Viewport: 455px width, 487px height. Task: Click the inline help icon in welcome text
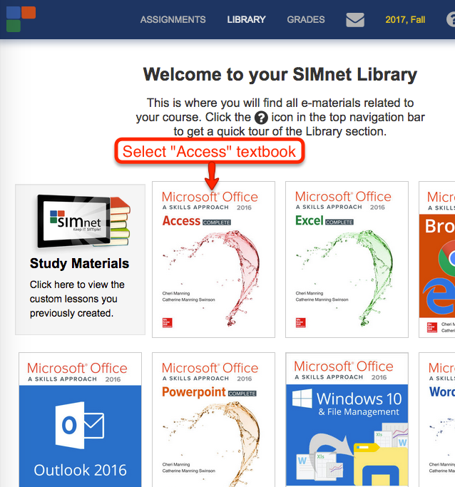tap(261, 118)
